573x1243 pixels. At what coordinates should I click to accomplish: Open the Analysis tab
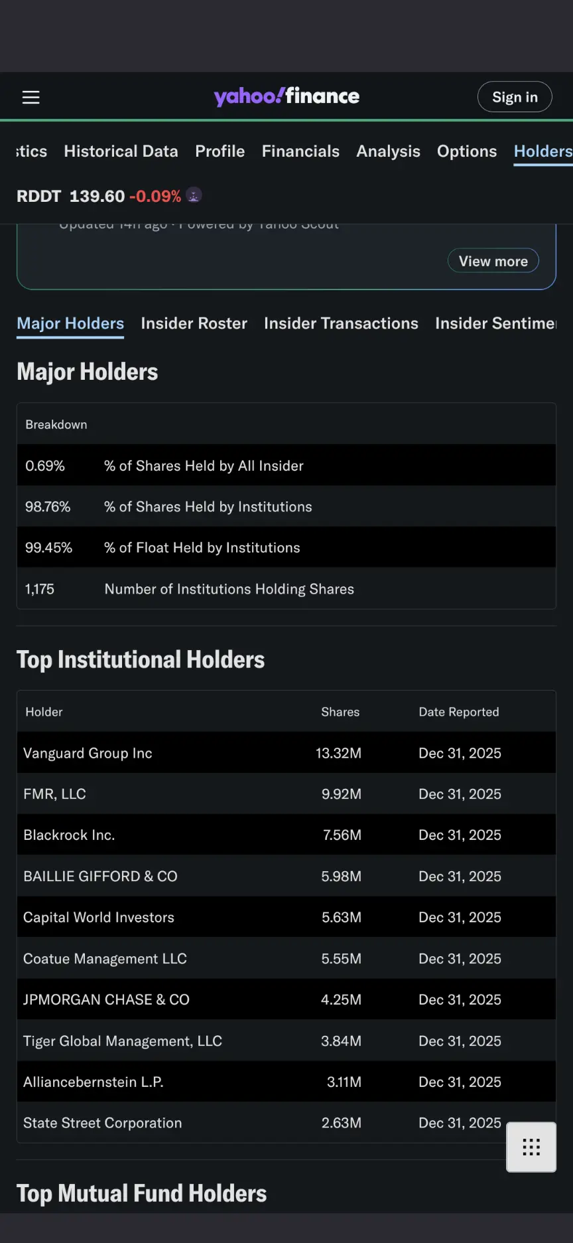click(388, 151)
